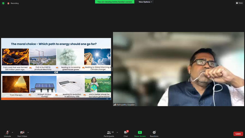Open the Reactions menu
Viewport: 245px width, 138px height.
pos(154,133)
